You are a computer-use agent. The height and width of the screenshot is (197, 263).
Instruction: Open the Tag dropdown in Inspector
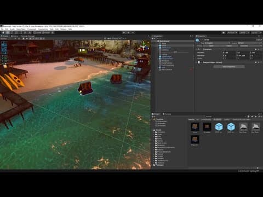(218, 43)
